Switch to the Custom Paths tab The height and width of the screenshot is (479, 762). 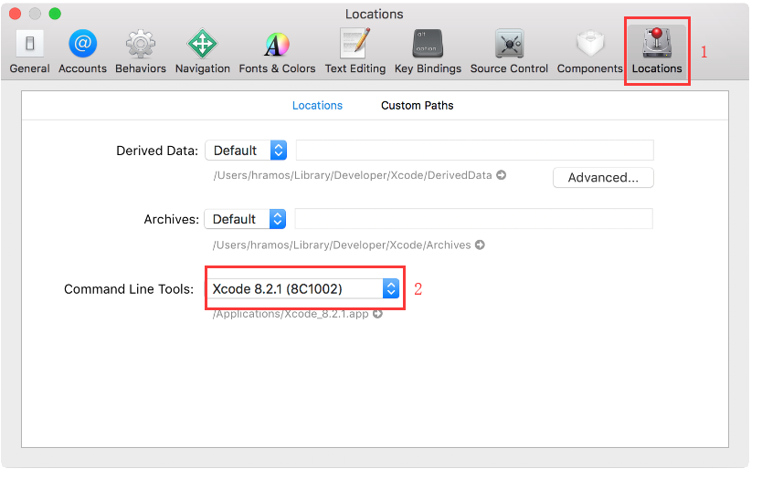click(417, 105)
